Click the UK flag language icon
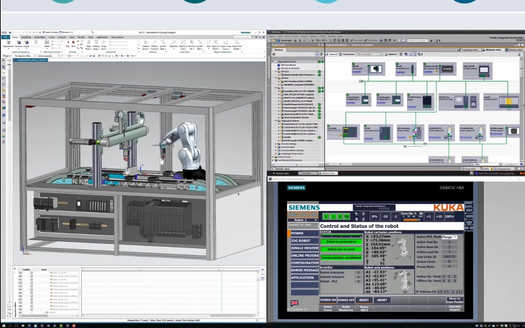 tap(294, 303)
